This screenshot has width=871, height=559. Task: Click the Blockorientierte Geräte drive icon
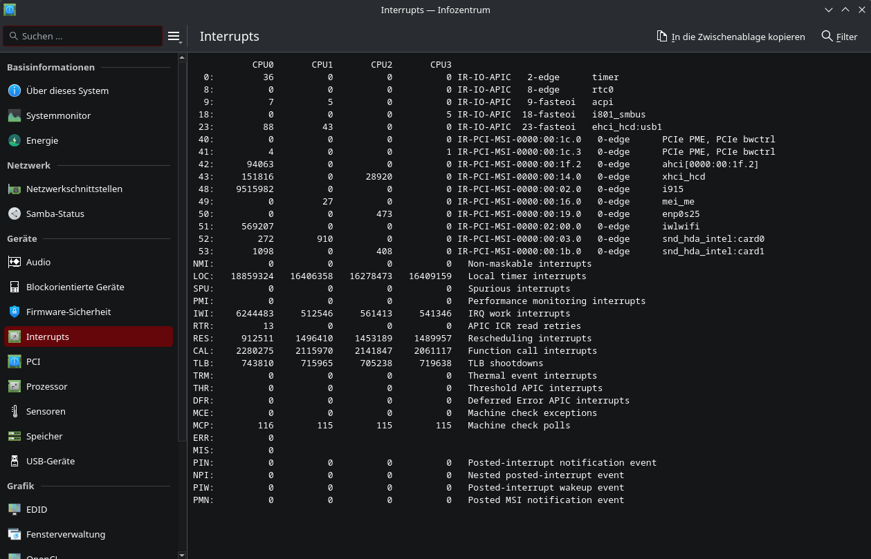(x=15, y=287)
